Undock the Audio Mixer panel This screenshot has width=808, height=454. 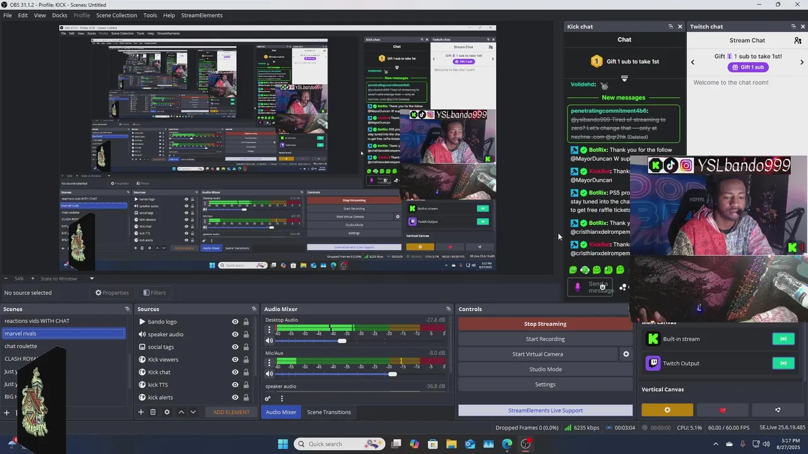[x=448, y=309]
